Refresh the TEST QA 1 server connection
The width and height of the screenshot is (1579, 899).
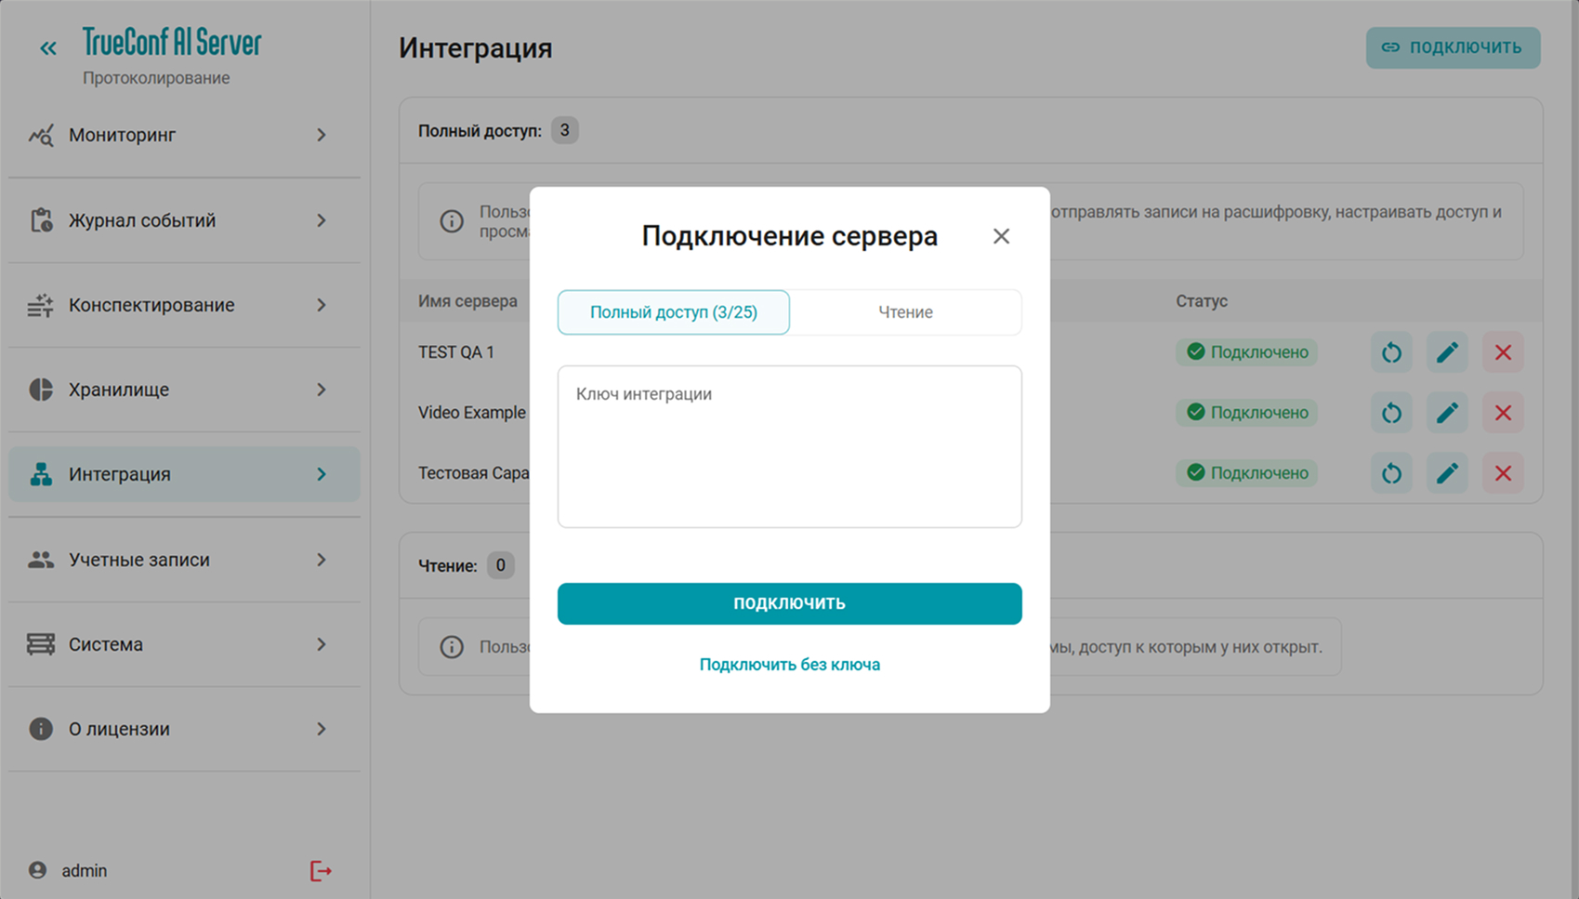(x=1391, y=352)
